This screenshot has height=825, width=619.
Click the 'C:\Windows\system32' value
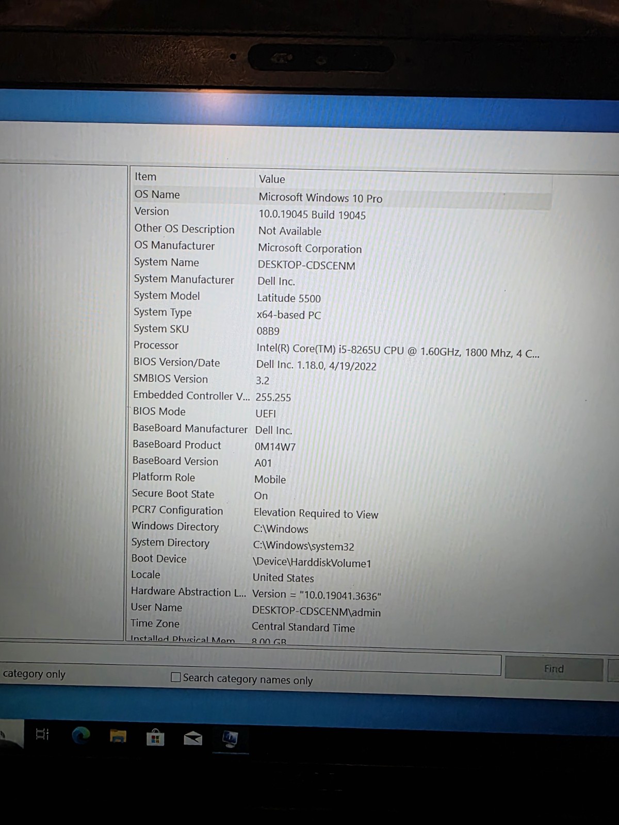click(x=303, y=546)
